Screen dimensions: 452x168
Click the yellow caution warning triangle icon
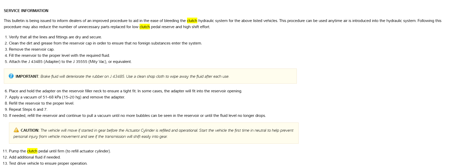point(16,130)
